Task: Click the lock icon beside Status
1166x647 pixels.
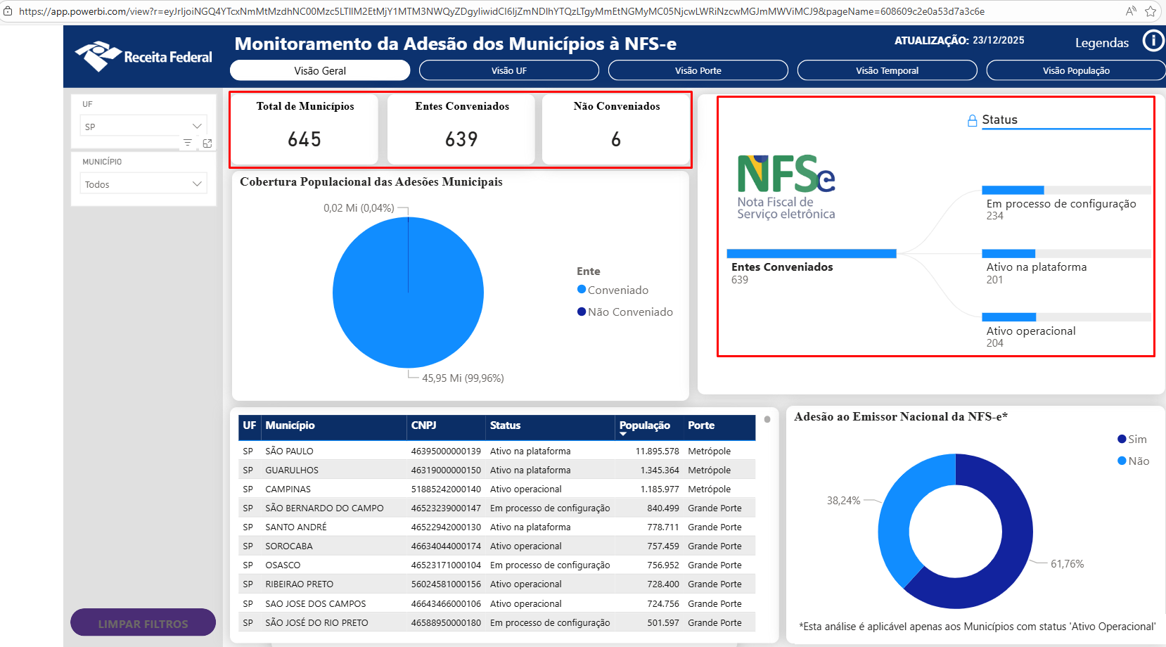Action: coord(972,121)
